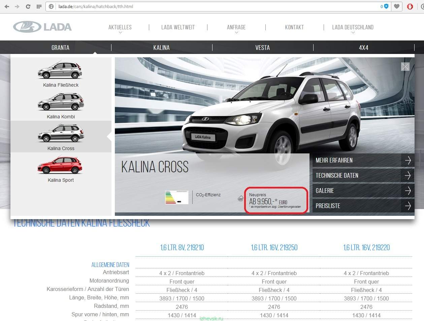Switch to the 4x4 model tab
The height and width of the screenshot is (321, 424).
click(x=364, y=48)
